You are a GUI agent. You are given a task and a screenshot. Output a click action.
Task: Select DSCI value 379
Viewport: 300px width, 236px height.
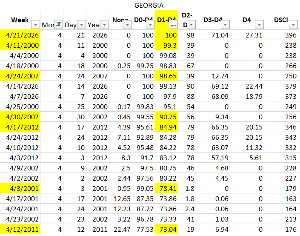click(x=281, y=86)
